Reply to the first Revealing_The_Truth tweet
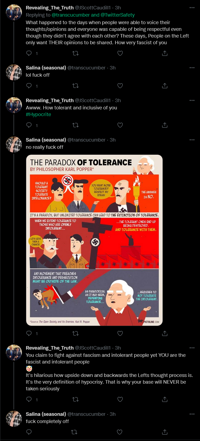 (x=29, y=53)
